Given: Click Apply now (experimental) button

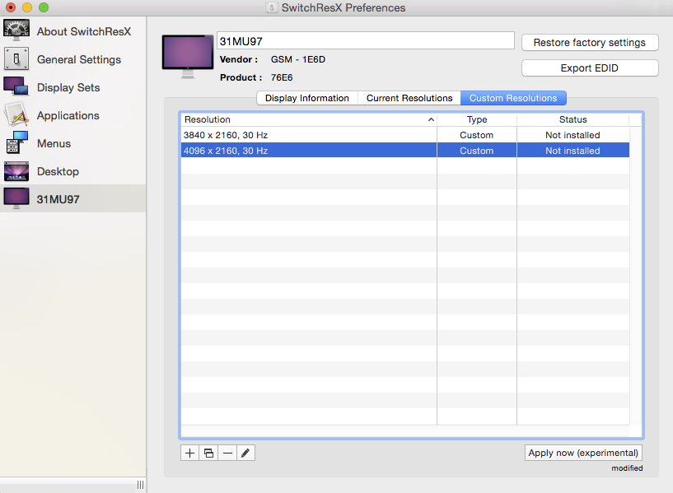Looking at the screenshot, I should (x=583, y=453).
